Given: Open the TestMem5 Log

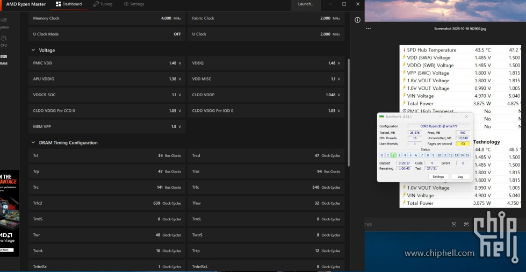Looking at the screenshot, I should click(460, 176).
